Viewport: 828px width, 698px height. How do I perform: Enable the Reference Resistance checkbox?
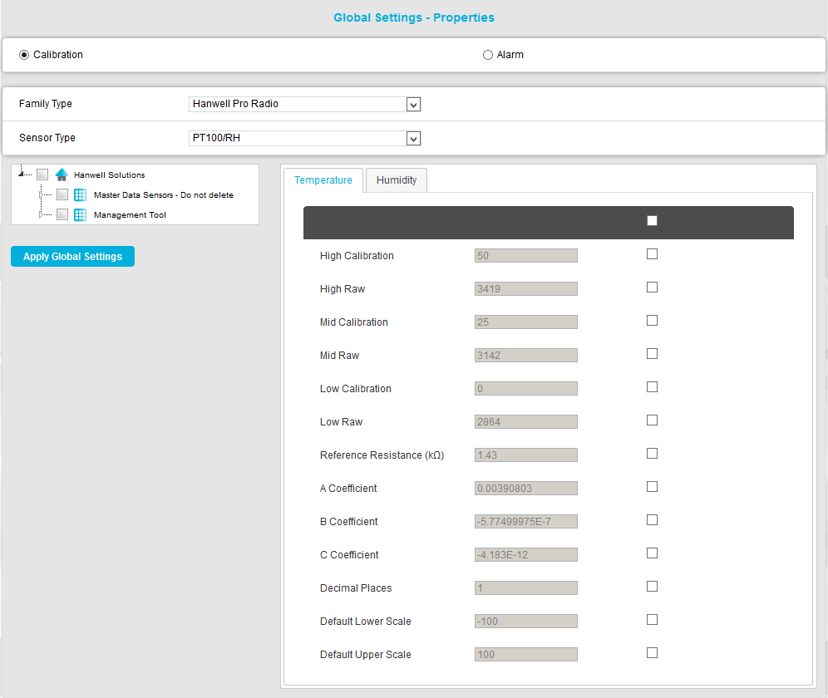point(652,454)
